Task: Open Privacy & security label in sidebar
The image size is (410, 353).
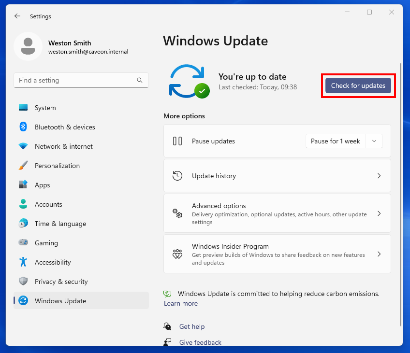Action: 61,282
